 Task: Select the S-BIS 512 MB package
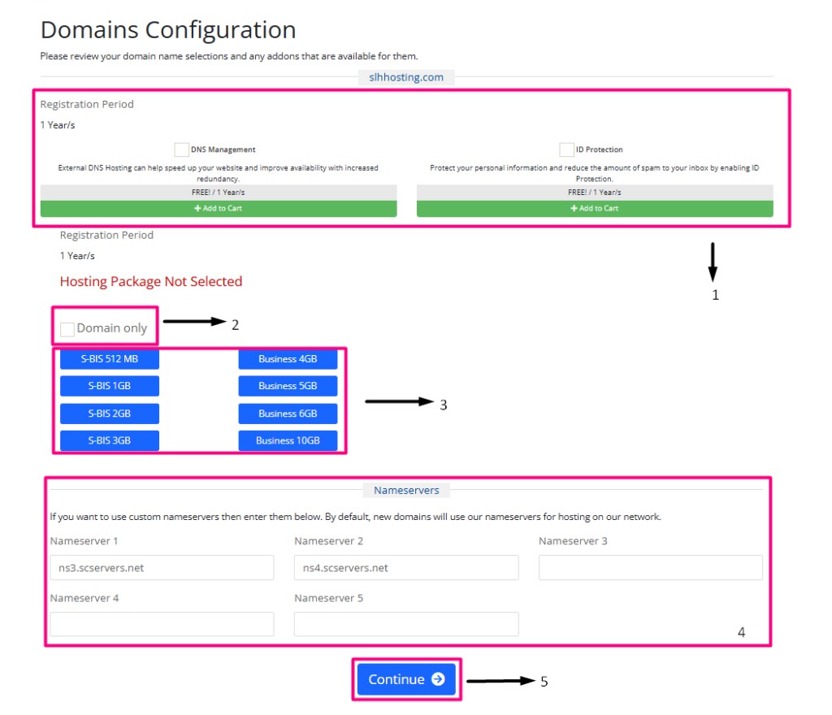pos(110,359)
